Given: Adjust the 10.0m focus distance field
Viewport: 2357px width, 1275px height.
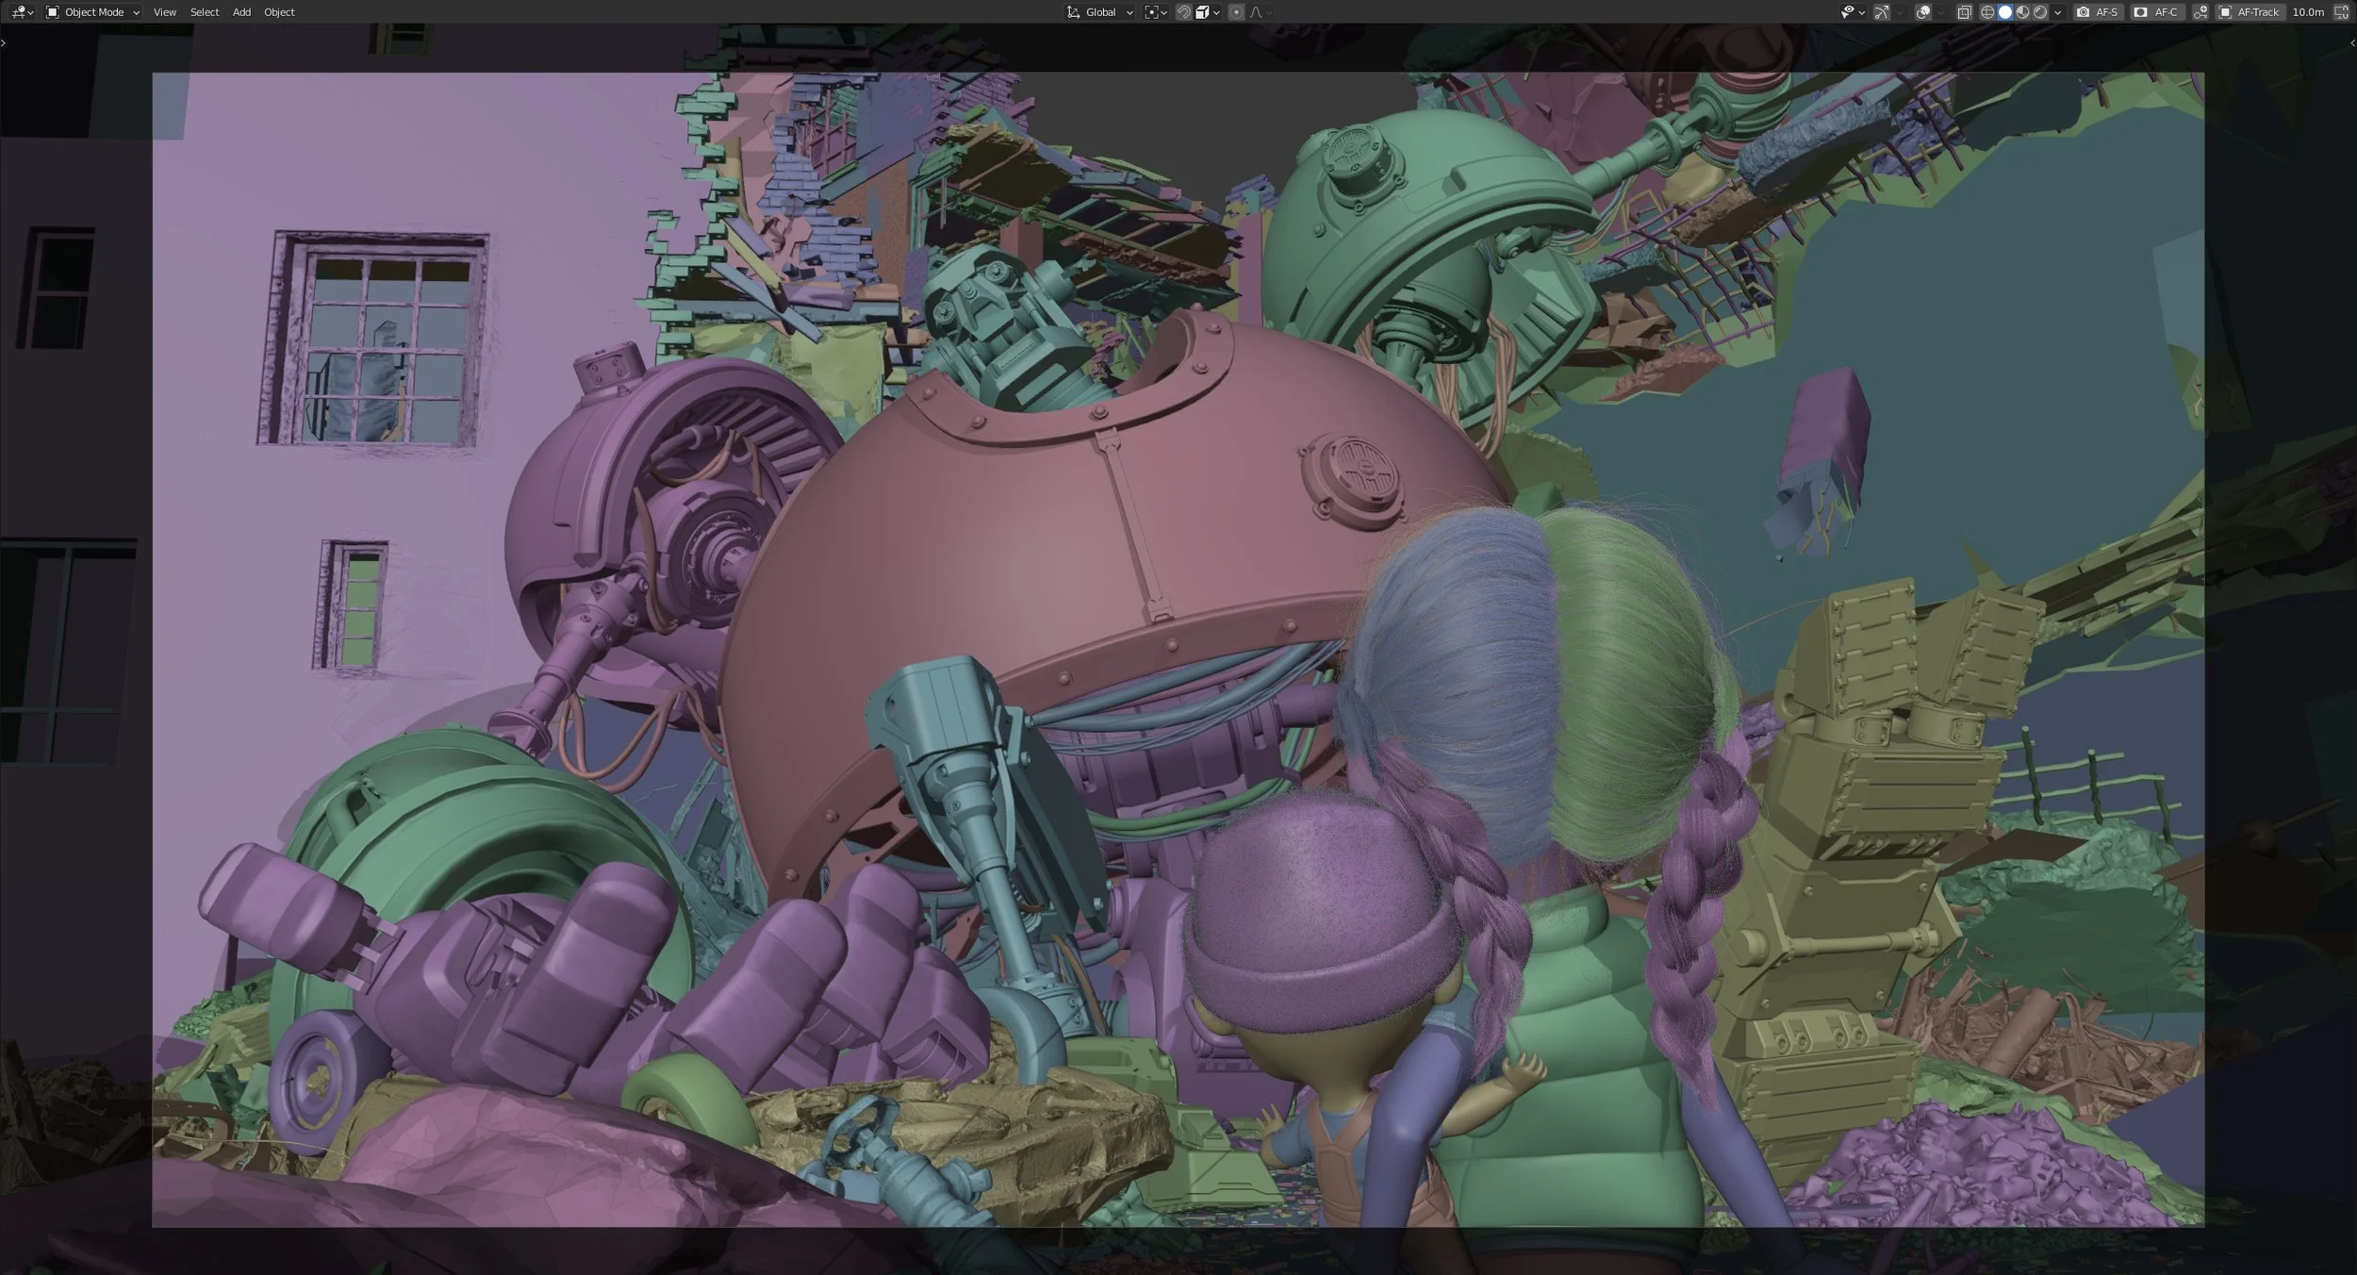Looking at the screenshot, I should point(2308,12).
